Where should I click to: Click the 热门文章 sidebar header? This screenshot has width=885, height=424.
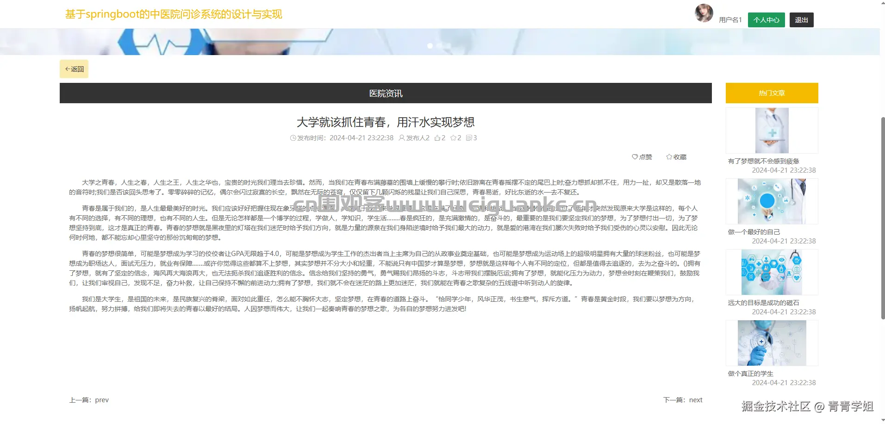pyautogui.click(x=772, y=93)
